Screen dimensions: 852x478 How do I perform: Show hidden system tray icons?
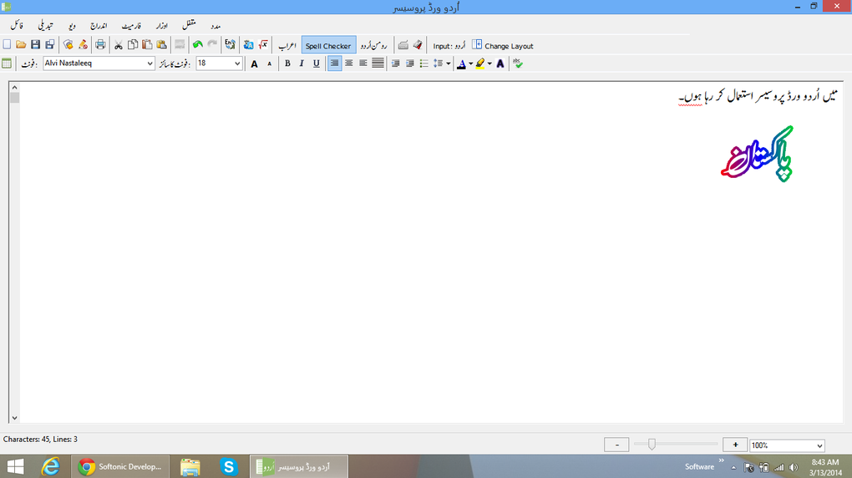733,467
